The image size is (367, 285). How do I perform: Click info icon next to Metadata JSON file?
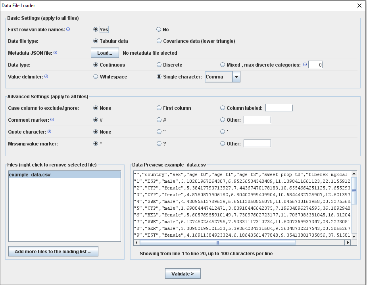pyautogui.click(x=55, y=52)
